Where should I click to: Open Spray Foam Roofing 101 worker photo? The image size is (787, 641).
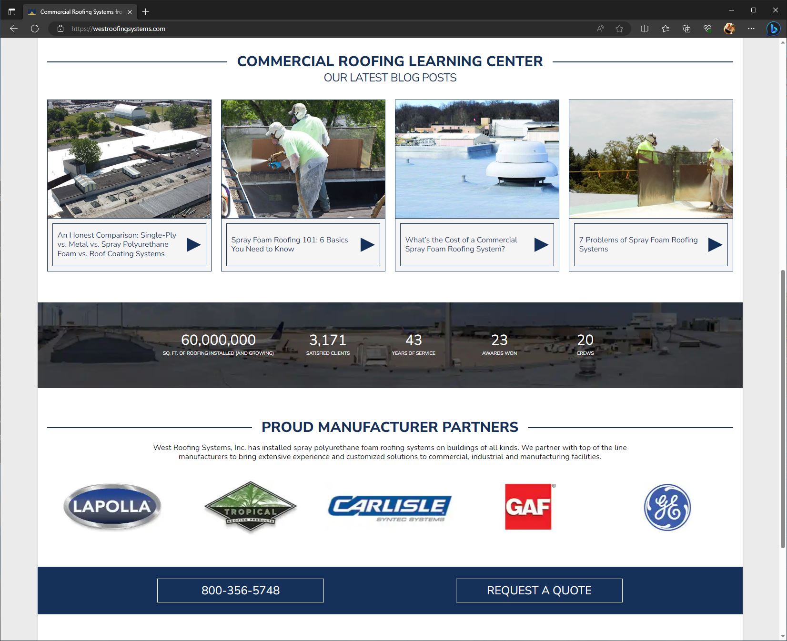[303, 159]
